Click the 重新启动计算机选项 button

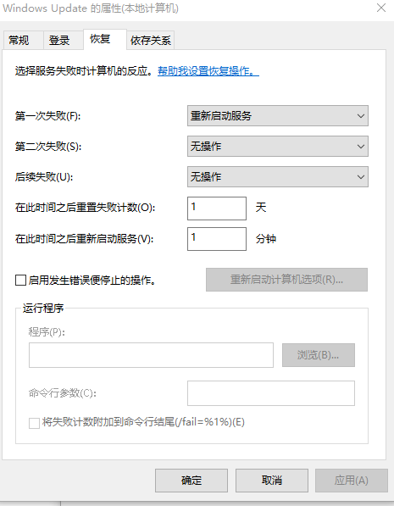(x=286, y=280)
